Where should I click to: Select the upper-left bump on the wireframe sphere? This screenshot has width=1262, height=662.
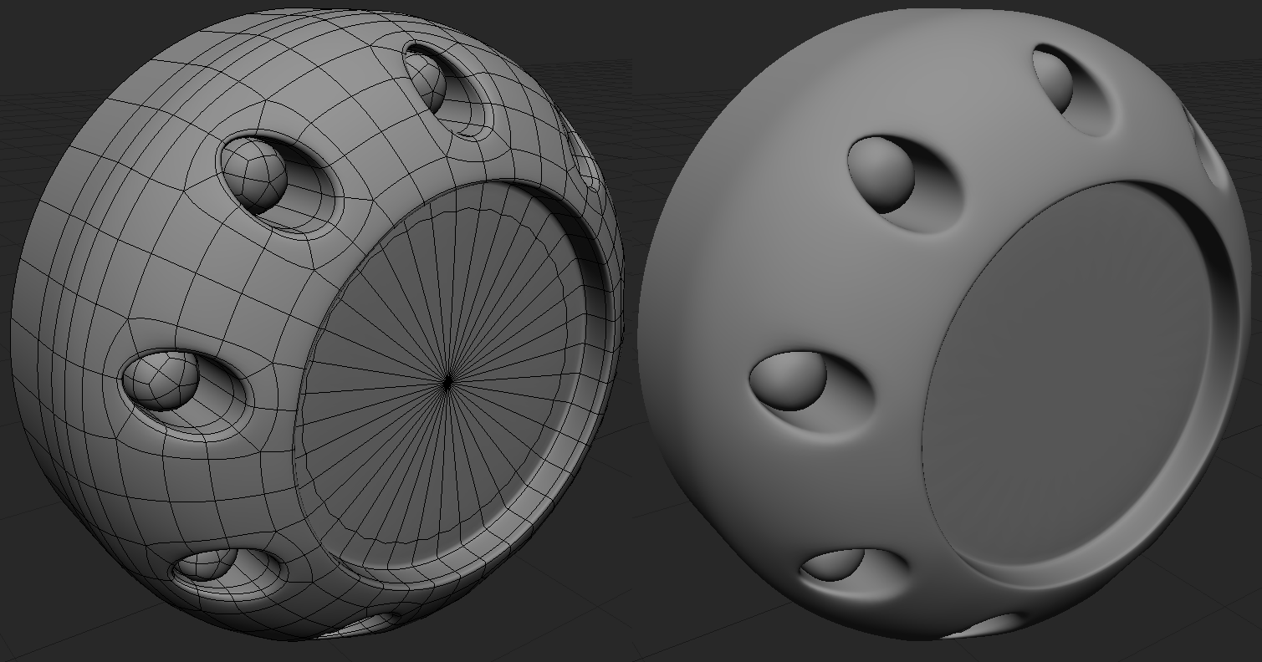coord(255,173)
